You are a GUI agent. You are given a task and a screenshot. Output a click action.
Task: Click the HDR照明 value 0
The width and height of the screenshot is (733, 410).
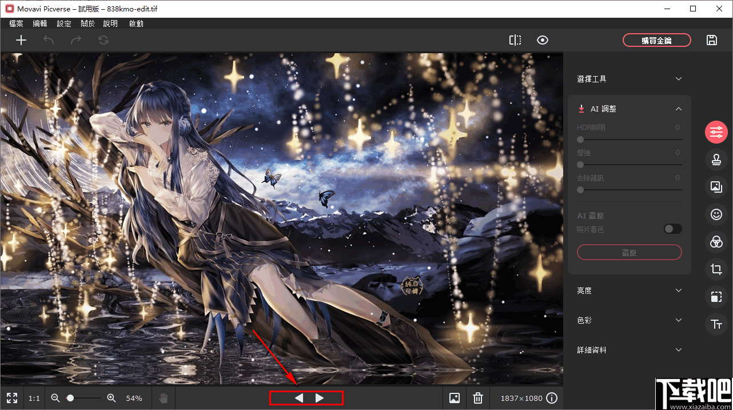pyautogui.click(x=678, y=128)
